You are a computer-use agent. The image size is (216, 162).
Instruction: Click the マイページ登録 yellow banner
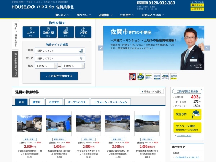coord(187,127)
